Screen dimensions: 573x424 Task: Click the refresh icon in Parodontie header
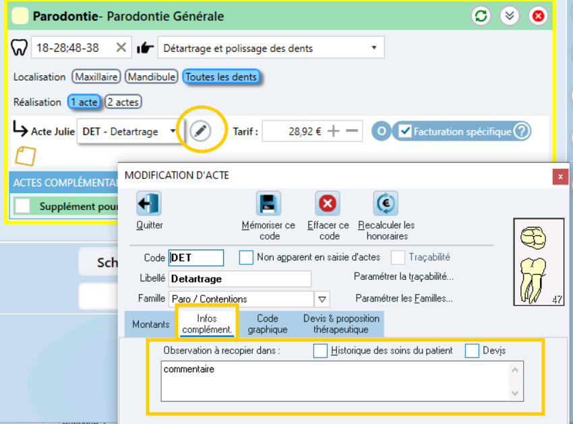tap(481, 16)
